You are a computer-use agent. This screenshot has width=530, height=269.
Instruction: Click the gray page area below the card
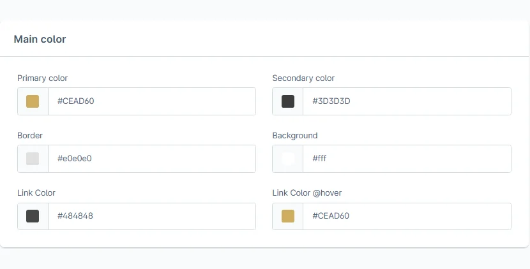[x=265, y=259]
